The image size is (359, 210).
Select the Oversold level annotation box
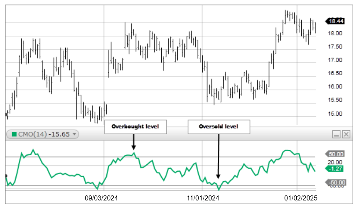pos(219,126)
